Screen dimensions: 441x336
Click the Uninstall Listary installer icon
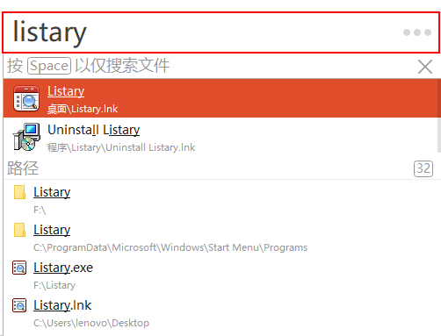pos(26,137)
